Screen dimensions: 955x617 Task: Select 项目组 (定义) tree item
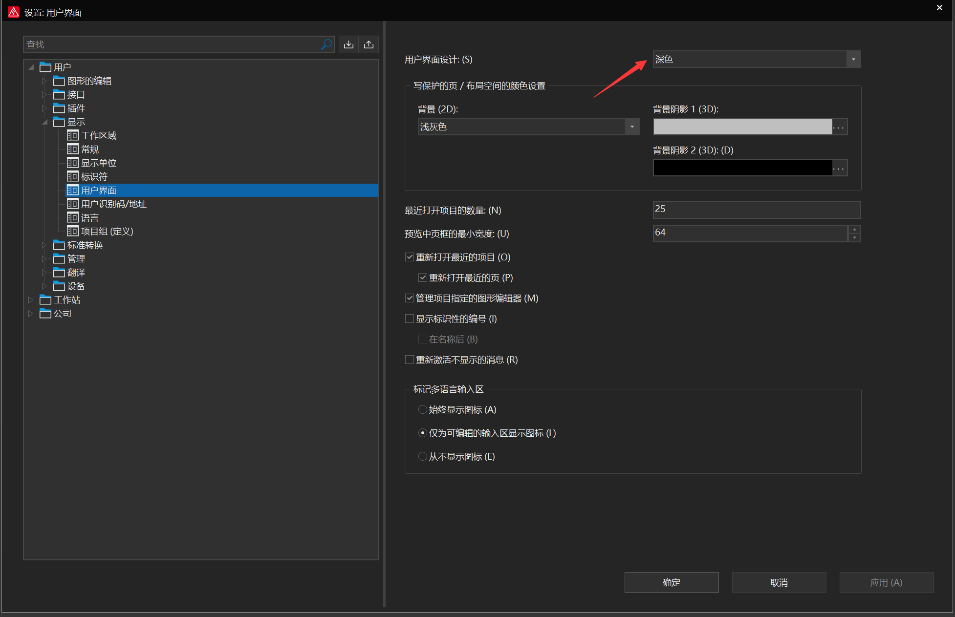pyautogui.click(x=107, y=231)
